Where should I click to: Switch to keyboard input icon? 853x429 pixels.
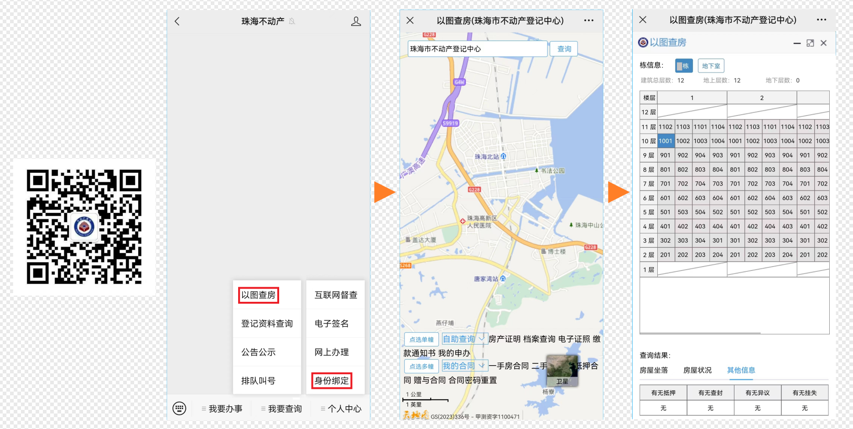point(179,408)
